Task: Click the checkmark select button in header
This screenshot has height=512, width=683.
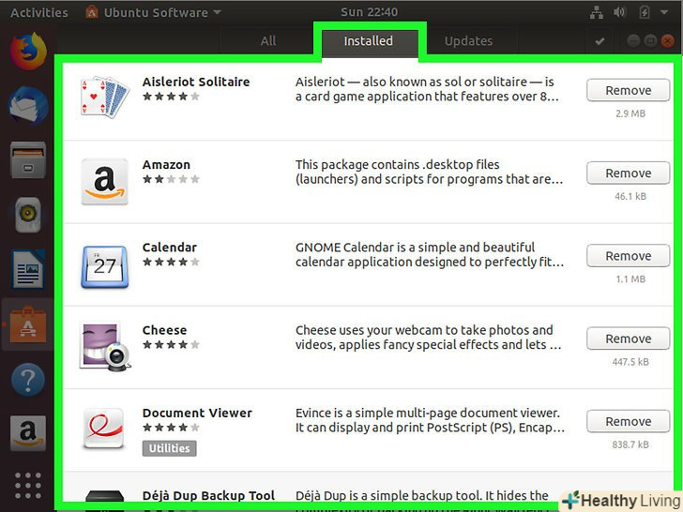Action: coord(600,41)
